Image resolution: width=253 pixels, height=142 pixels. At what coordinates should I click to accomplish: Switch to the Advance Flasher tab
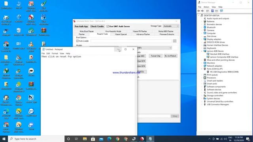[143, 34]
